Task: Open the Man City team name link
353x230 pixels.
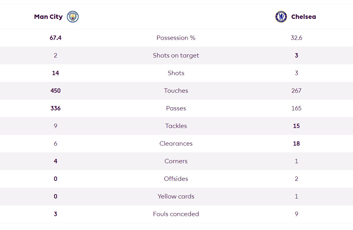Action: click(48, 17)
